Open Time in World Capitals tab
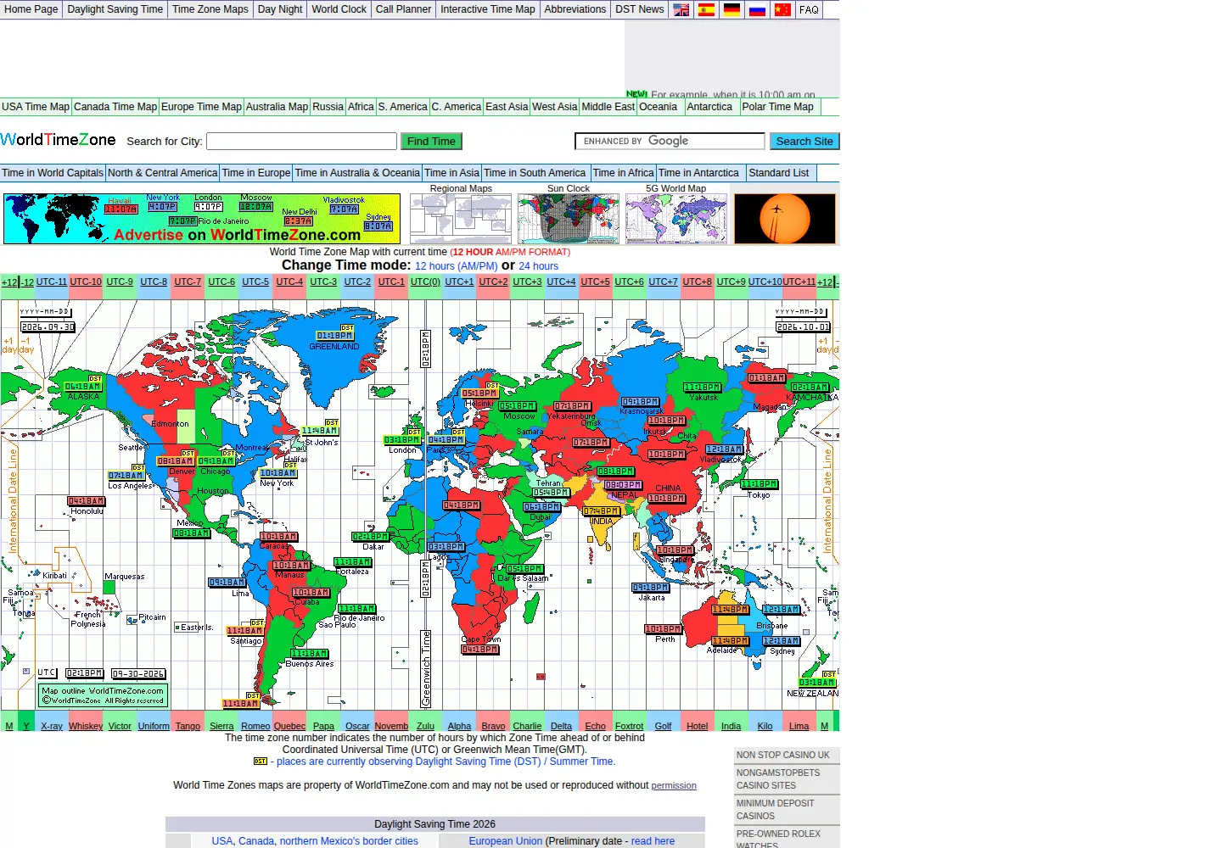The height and width of the screenshot is (848, 1222). point(53,173)
